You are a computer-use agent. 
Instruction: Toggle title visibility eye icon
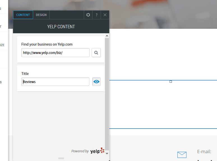click(x=96, y=82)
